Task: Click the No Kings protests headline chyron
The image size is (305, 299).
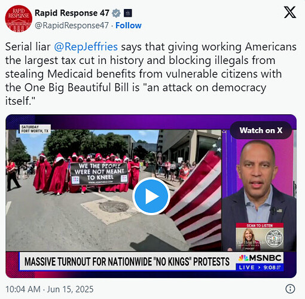Action: click(x=127, y=261)
